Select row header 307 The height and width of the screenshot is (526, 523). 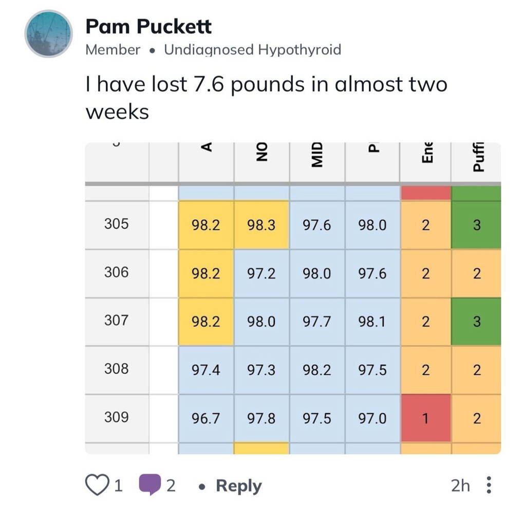(x=117, y=321)
